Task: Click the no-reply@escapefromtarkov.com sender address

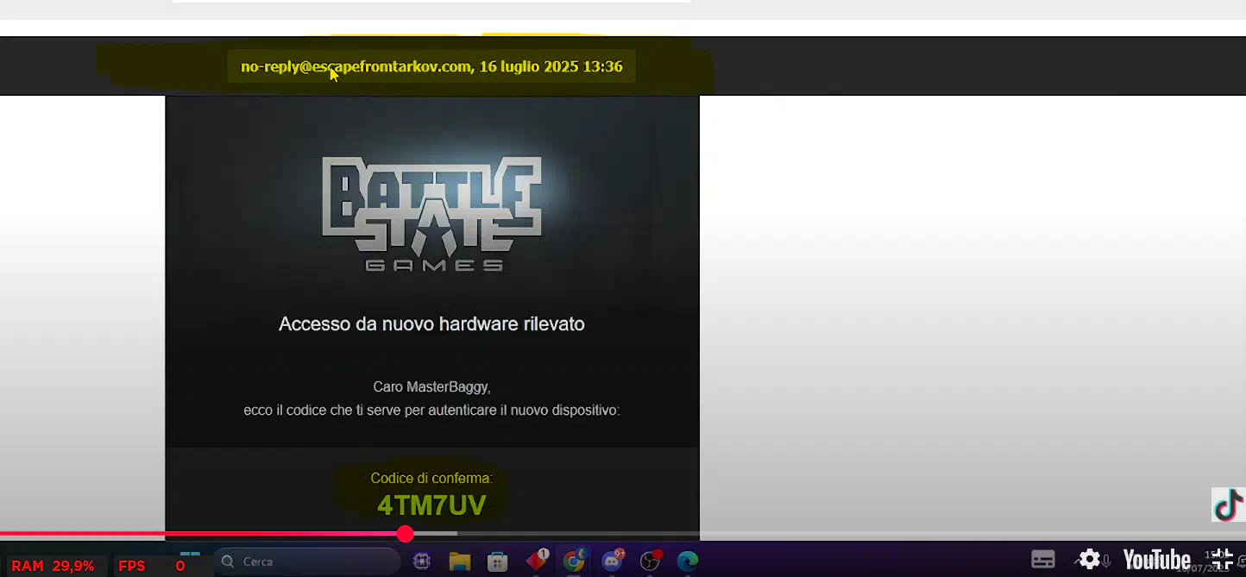Action: click(356, 66)
